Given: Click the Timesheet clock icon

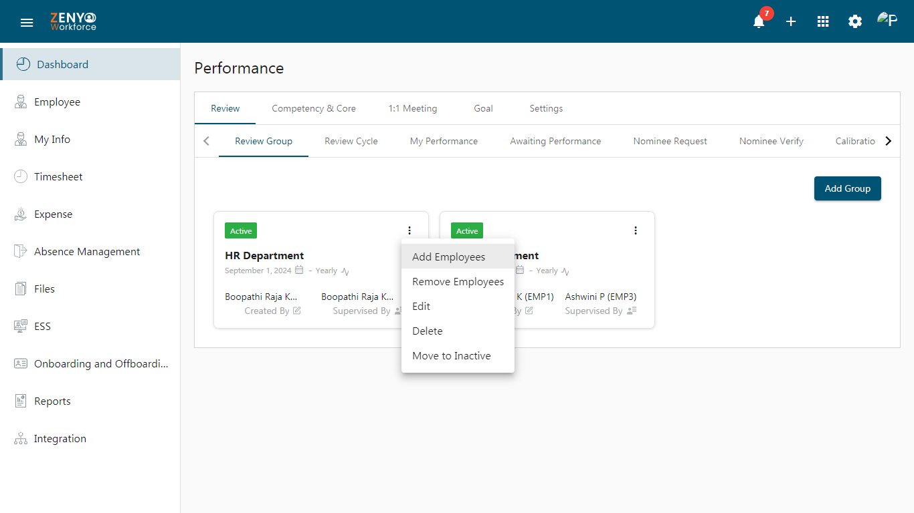Looking at the screenshot, I should click(x=21, y=176).
